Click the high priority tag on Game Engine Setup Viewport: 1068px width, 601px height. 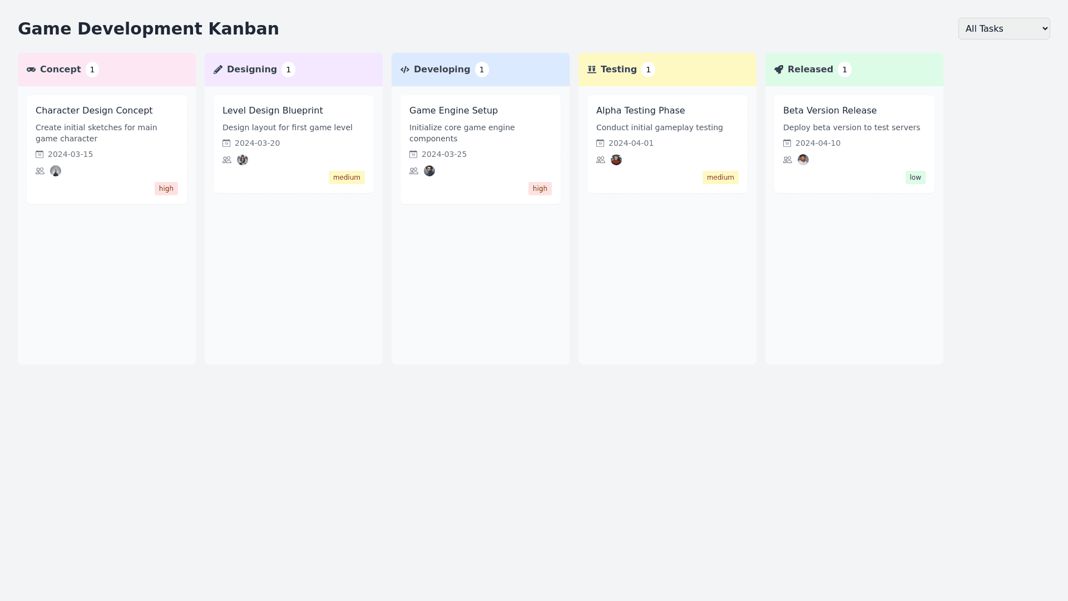(x=540, y=189)
